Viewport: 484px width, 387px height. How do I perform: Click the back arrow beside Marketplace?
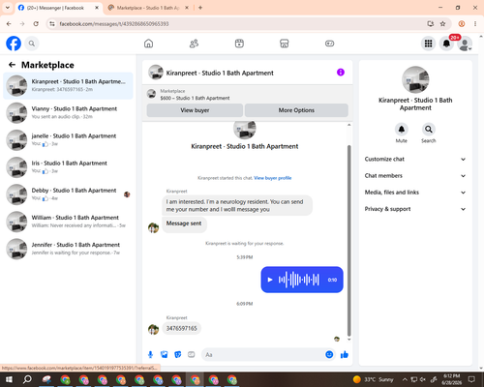pyautogui.click(x=12, y=65)
